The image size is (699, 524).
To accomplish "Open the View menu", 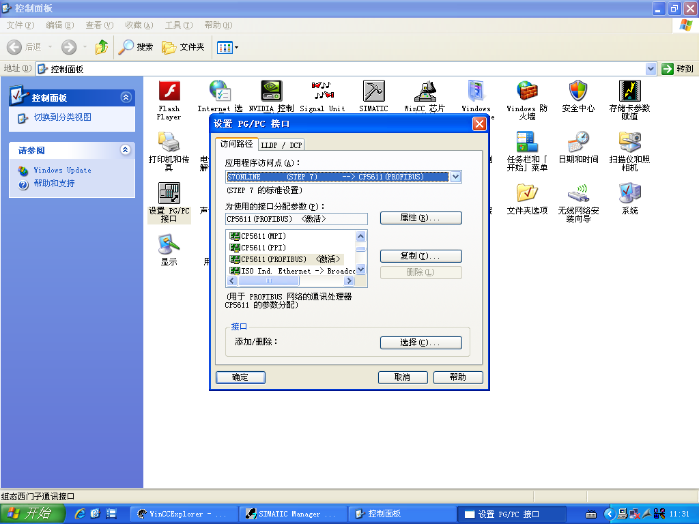I will click(x=100, y=25).
